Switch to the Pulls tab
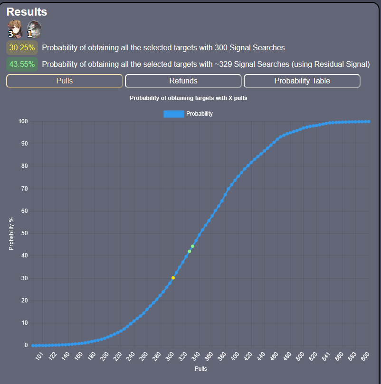Image resolution: width=381 pixels, height=384 pixels. click(65, 81)
